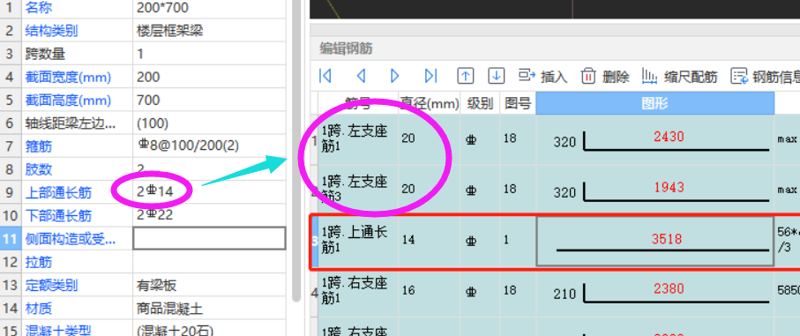Select the 跨数量 property label
This screenshot has height=336, width=800.
click(x=45, y=54)
